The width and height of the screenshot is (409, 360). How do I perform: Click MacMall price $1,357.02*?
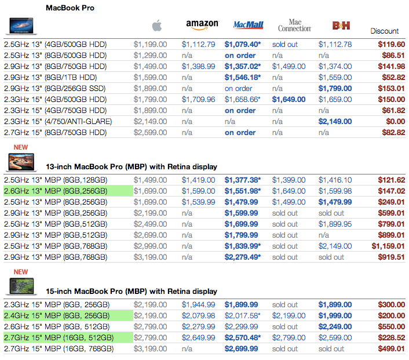[243, 67]
